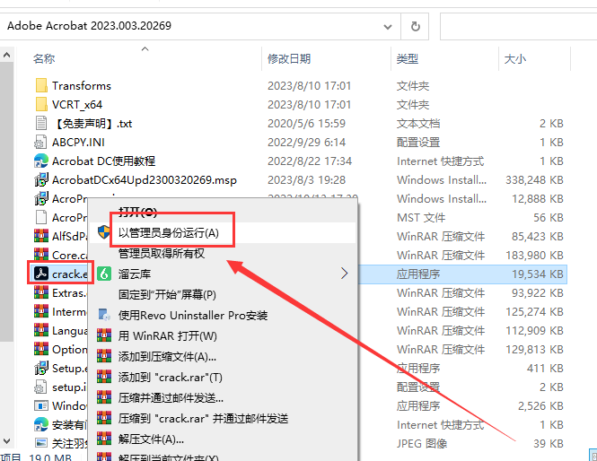The width and height of the screenshot is (597, 461).
Task: Click the Windo application icon
Action: pos(41,405)
